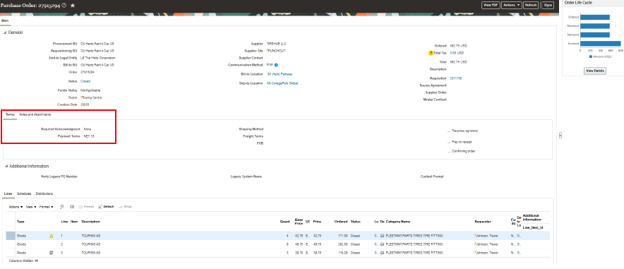Image resolution: width=624 pixels, height=269 pixels.
Task: Select the row header of line 1
Action: [x=11, y=236]
